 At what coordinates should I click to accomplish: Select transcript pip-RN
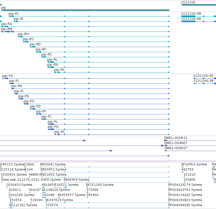click(53, 65)
